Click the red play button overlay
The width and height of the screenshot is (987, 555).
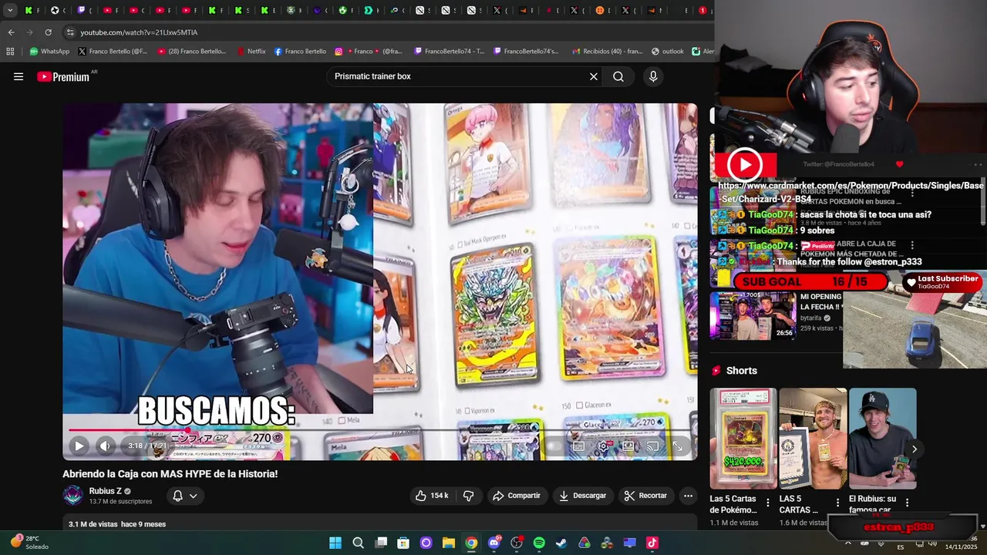pos(744,164)
